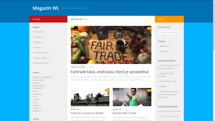The width and height of the screenshot is (215, 121).
Task: Open article title Fairtrade káva, aneb káva
Action: tap(109, 72)
